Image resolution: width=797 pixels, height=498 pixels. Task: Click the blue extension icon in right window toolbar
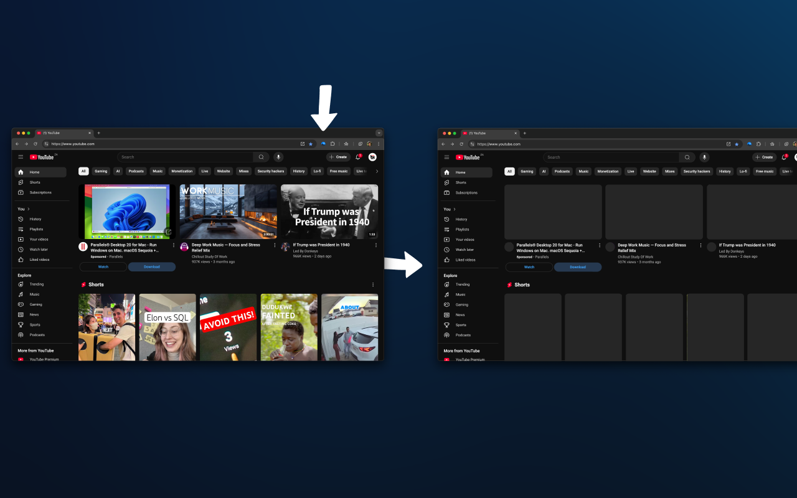tap(749, 144)
